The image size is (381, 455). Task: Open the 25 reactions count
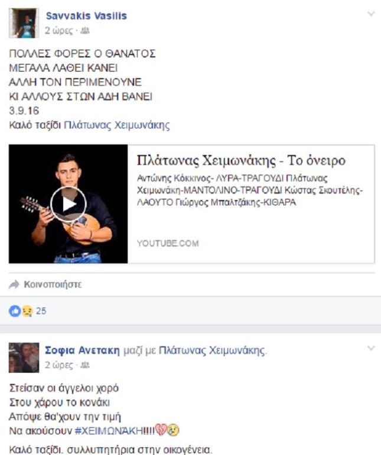click(41, 311)
